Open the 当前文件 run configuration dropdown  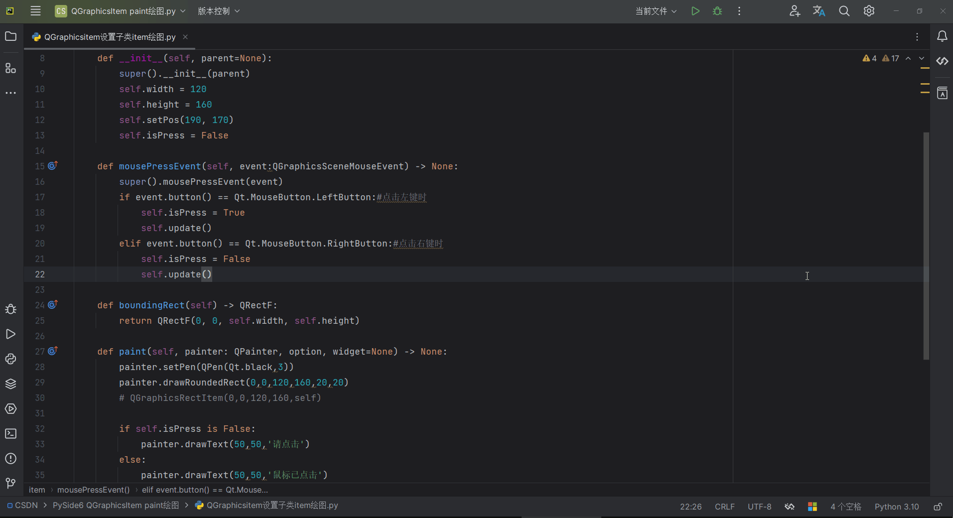point(656,10)
